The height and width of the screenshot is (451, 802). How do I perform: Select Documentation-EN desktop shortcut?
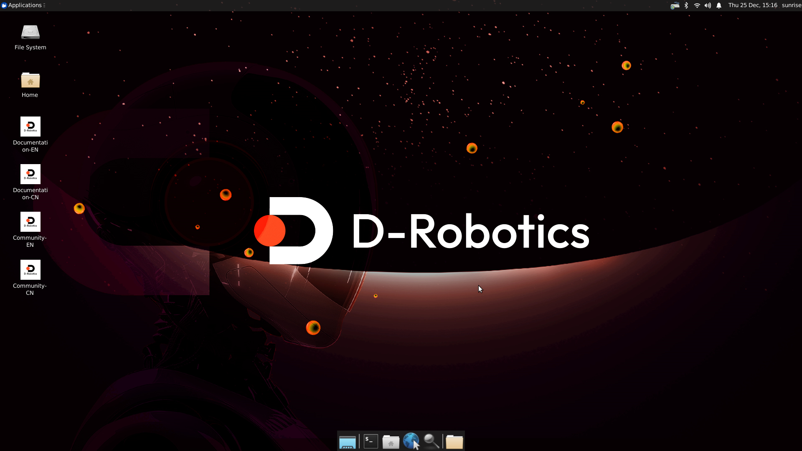pos(30,134)
